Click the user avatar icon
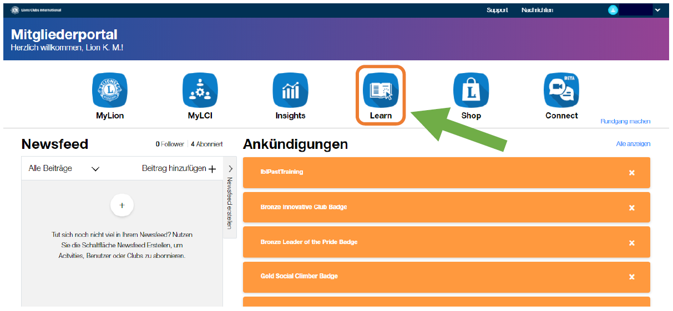 pos(613,10)
